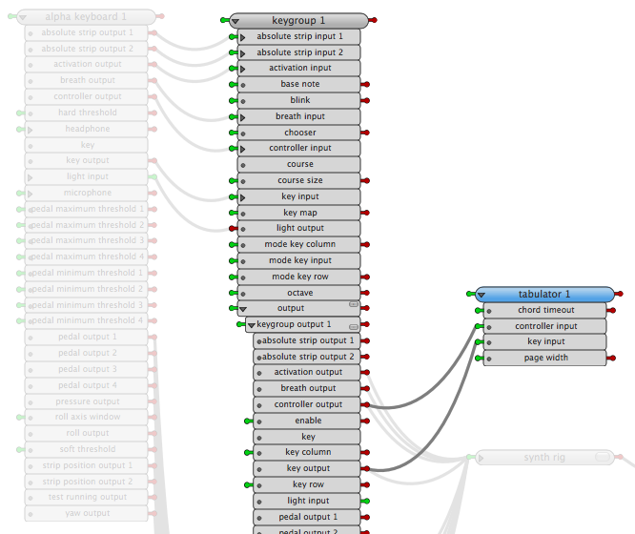635x534 pixels.
Task: Click the green input port of key column
Action: click(x=249, y=453)
